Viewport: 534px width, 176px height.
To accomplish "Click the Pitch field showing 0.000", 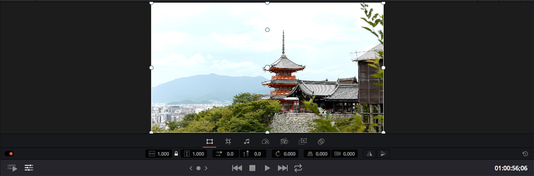I will point(317,154).
